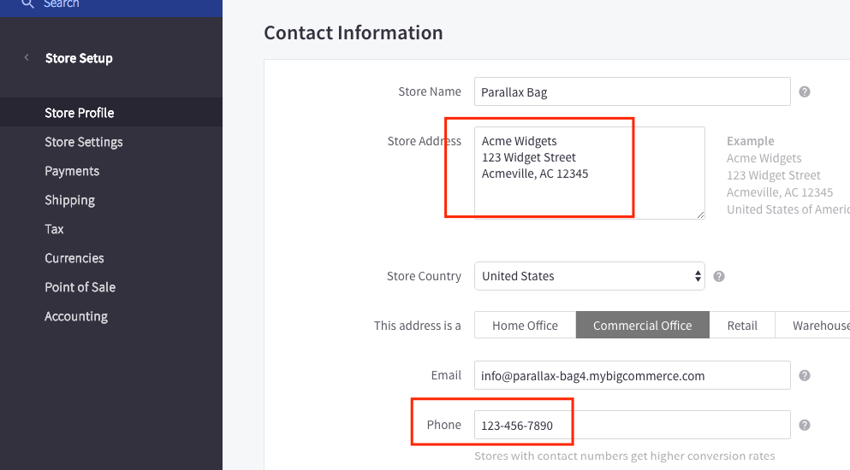Click help icon next to Store Name
The width and height of the screenshot is (850, 470).
point(805,91)
